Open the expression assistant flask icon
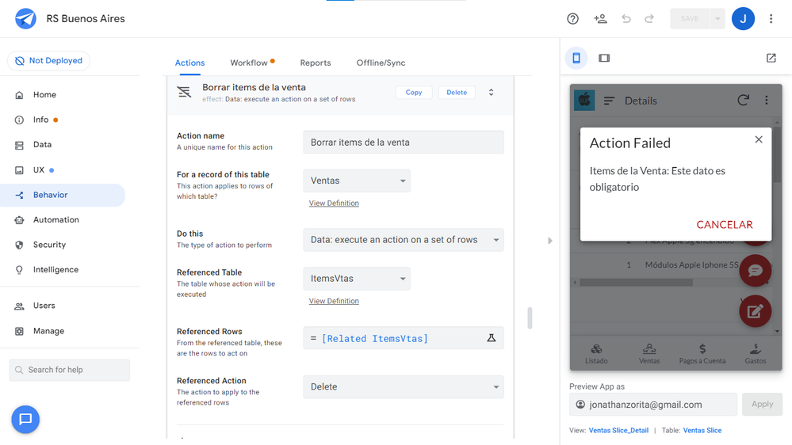Viewport: 792px width, 445px height. pos(491,338)
